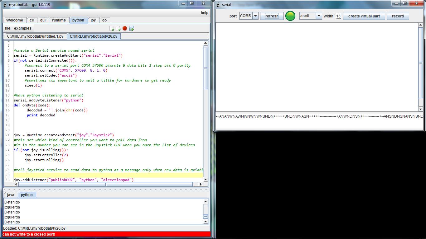Click the serial transmit text area
This screenshot has height=239, width=426.
[x=319, y=121]
